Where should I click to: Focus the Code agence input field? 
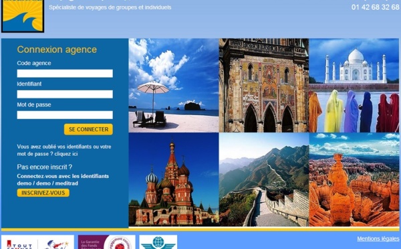pos(65,74)
